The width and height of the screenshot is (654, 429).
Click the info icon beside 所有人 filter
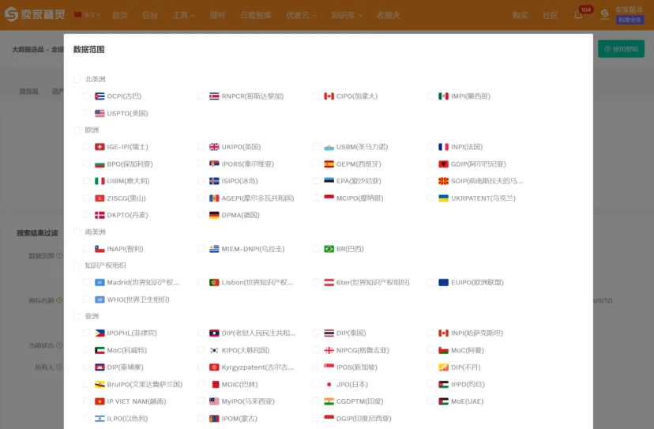[59, 367]
